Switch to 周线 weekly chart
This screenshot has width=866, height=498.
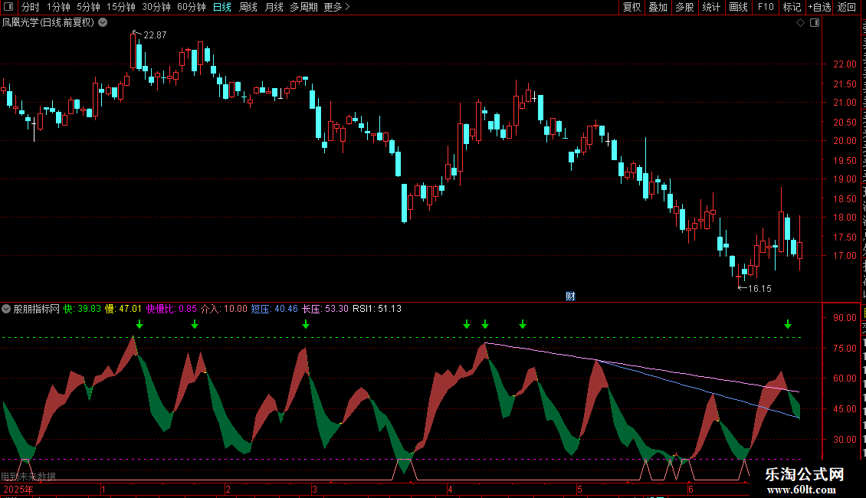248,7
